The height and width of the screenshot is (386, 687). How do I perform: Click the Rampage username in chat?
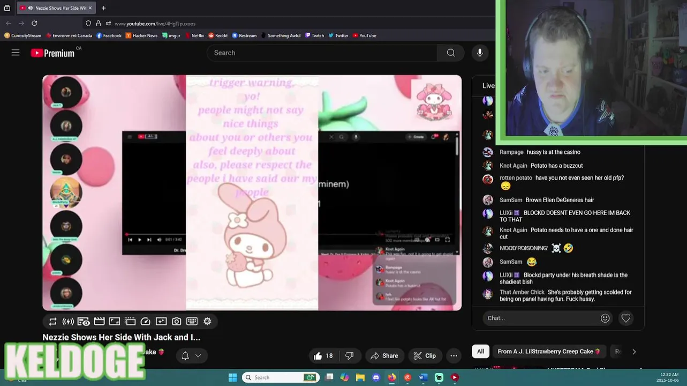[511, 152]
